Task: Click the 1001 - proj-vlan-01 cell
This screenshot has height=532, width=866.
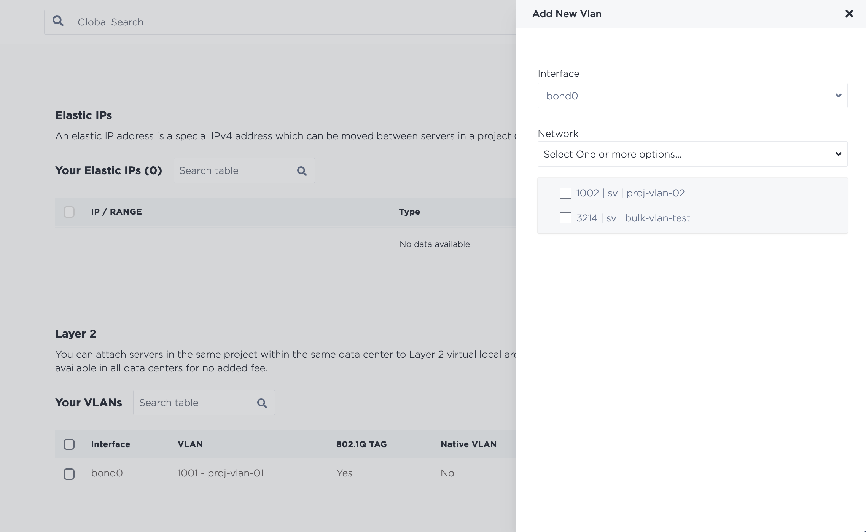Action: 220,473
